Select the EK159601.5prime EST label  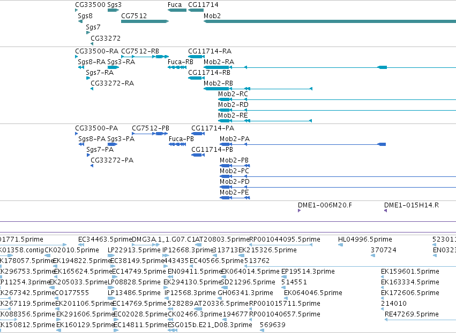tap(410, 272)
